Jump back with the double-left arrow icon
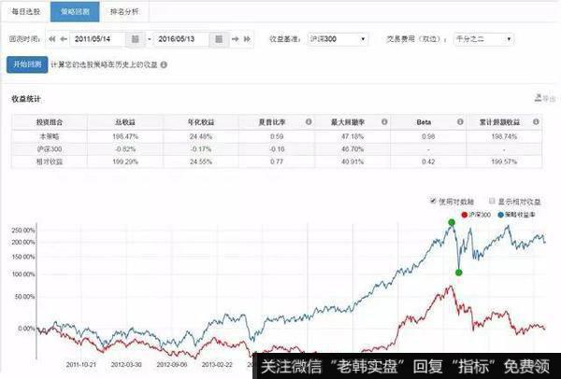 point(52,39)
